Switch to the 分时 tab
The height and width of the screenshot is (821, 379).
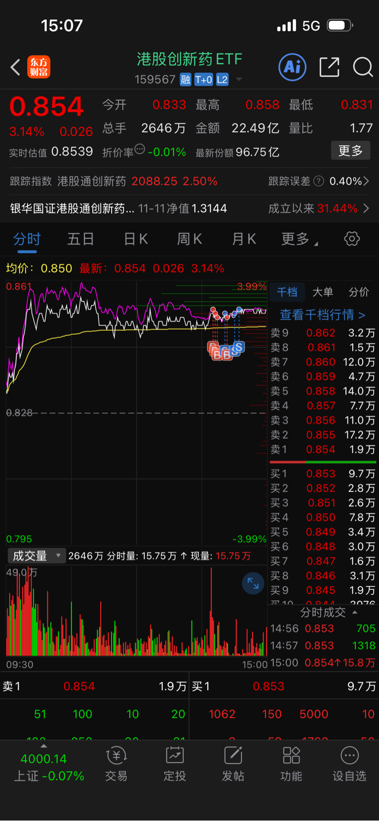tap(27, 239)
